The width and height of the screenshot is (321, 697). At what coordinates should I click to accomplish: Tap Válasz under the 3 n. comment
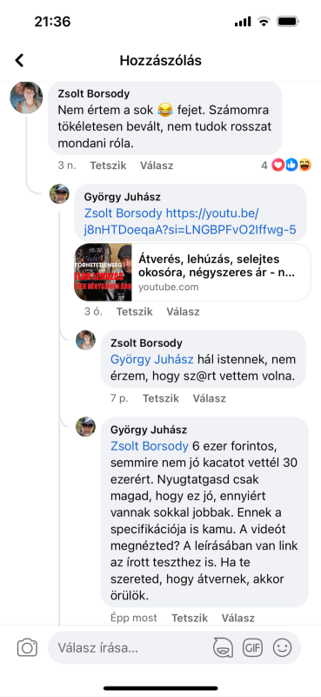click(x=157, y=166)
